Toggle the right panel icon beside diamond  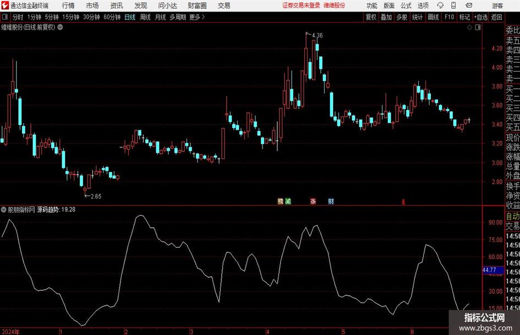coord(478,28)
